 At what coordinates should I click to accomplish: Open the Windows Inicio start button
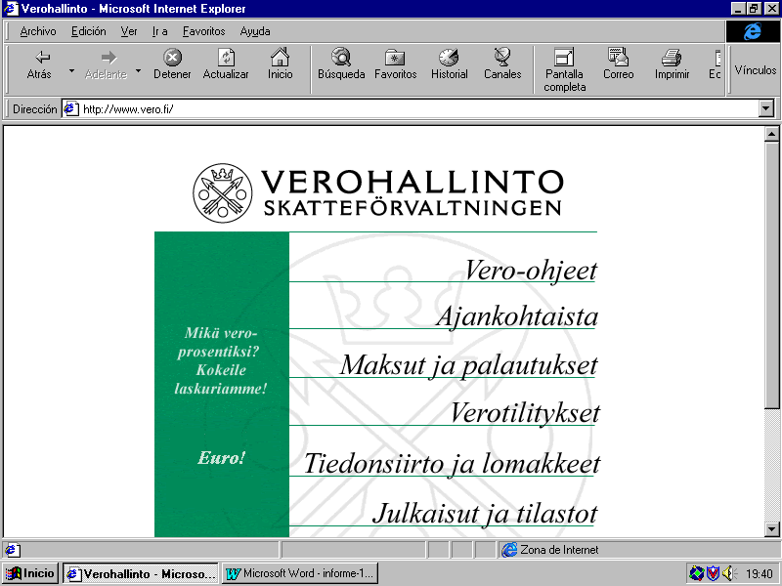click(x=31, y=573)
